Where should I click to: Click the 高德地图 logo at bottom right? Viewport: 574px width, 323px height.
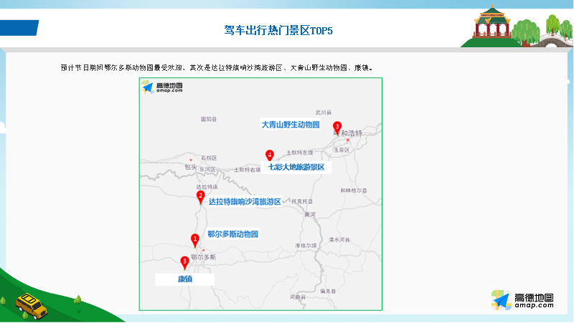[x=522, y=301]
